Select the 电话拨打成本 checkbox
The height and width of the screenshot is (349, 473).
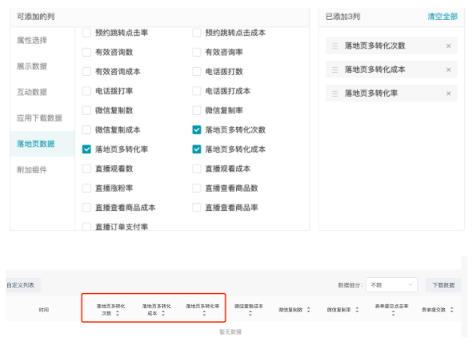click(x=197, y=91)
